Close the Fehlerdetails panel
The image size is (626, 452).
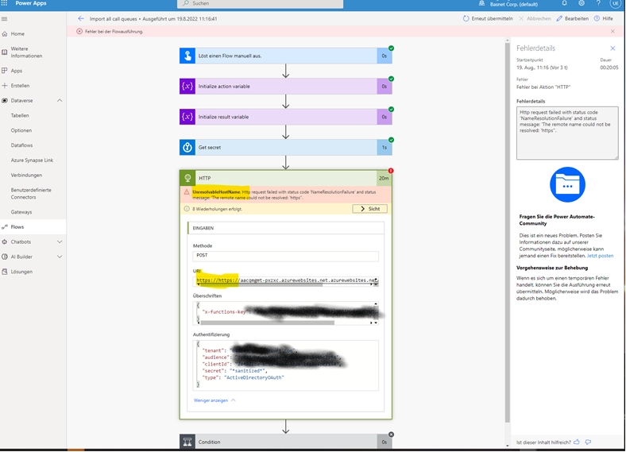(x=612, y=48)
